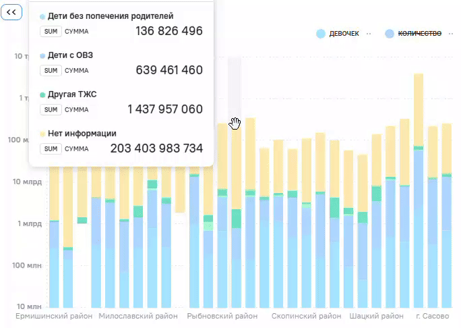The width and height of the screenshot is (461, 328).
Task: Click the SUM badge under Нет информации
Action: click(x=51, y=148)
